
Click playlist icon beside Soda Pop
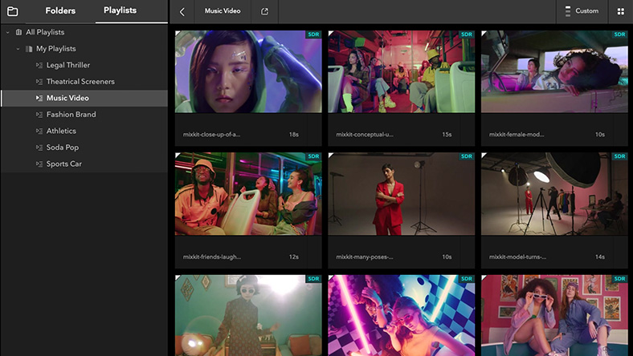[x=39, y=148]
